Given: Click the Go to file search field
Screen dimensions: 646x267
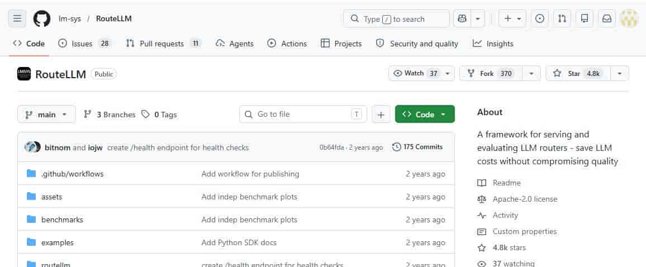Looking at the screenshot, I should click(302, 115).
